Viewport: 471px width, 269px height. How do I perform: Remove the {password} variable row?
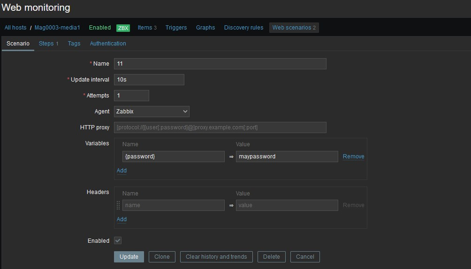pos(353,157)
